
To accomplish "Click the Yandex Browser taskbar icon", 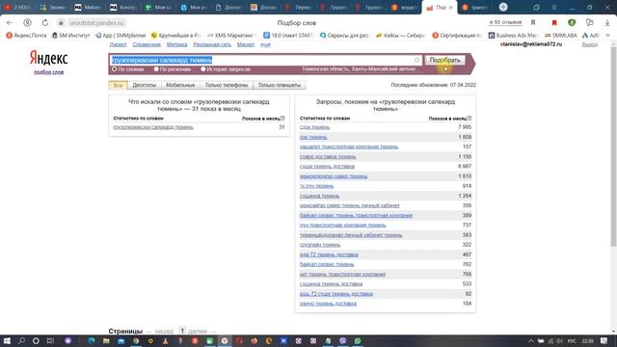I will click(x=225, y=340).
